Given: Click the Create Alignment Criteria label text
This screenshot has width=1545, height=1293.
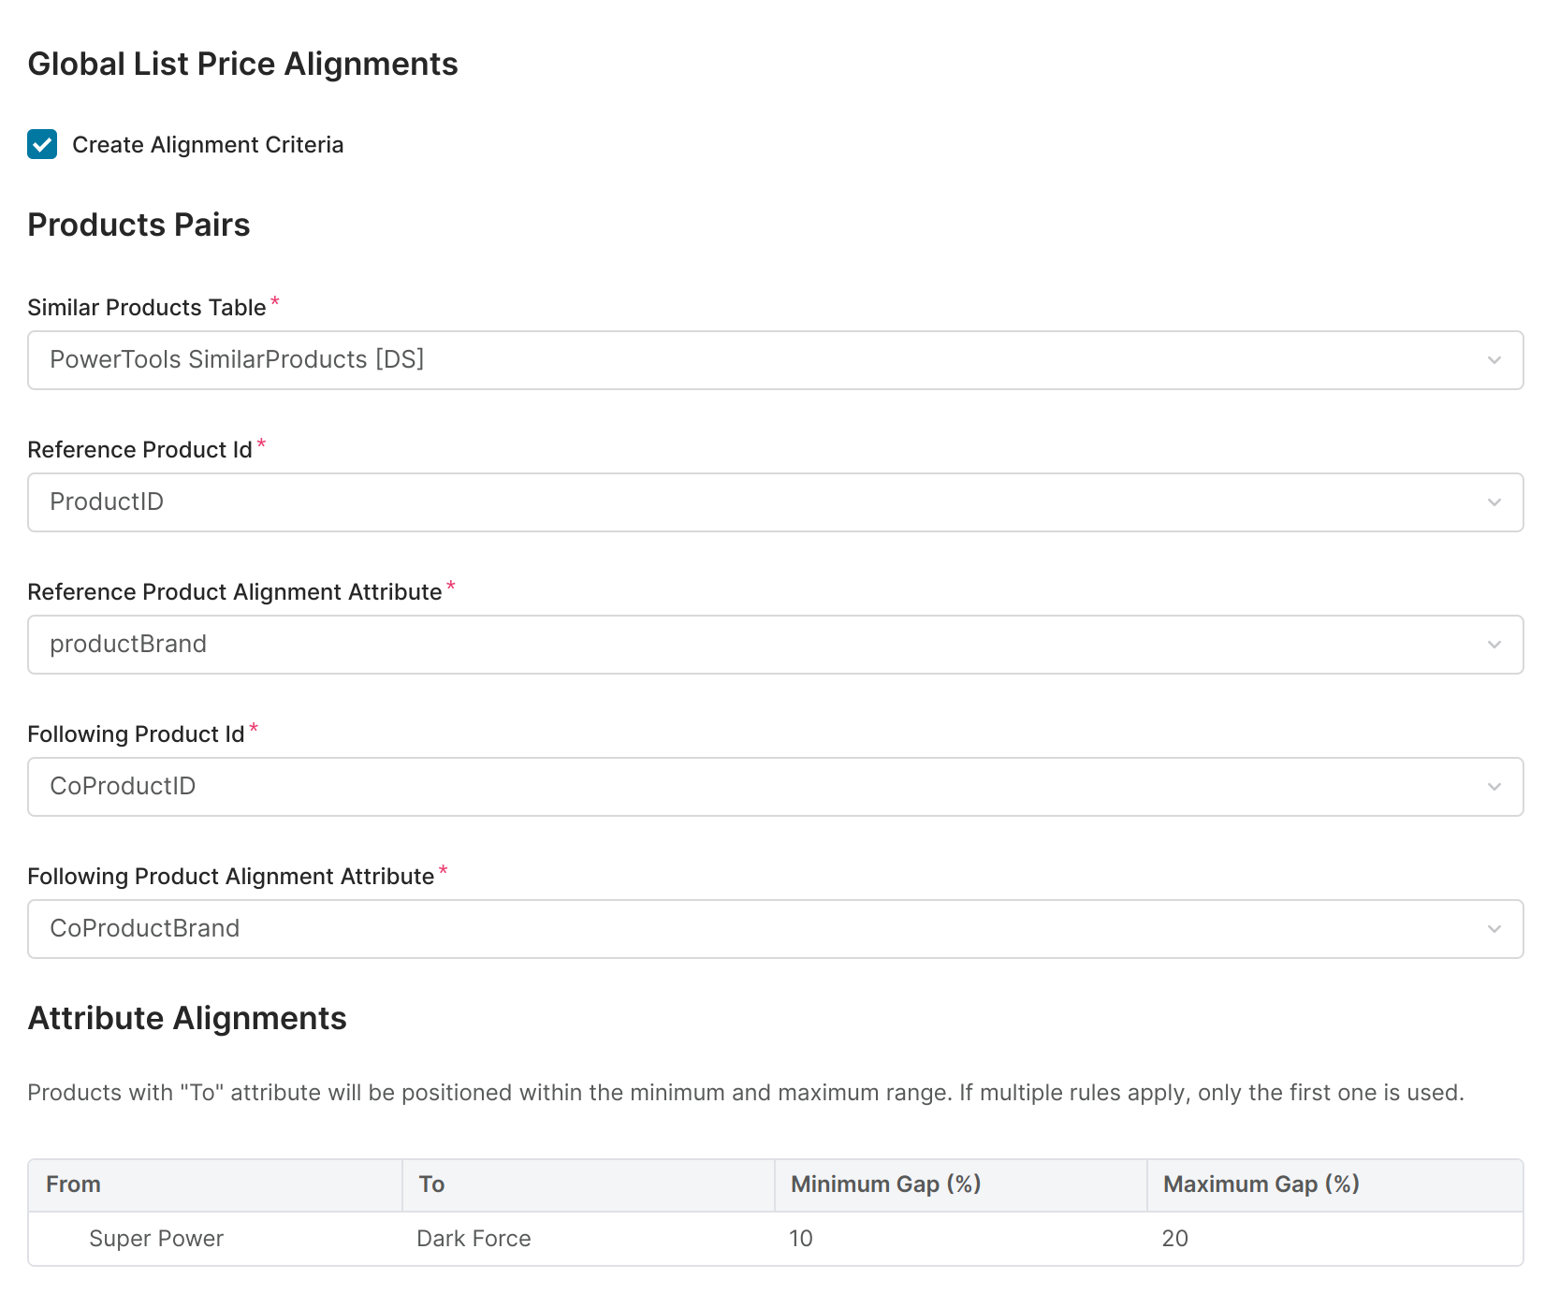Looking at the screenshot, I should click(x=208, y=145).
